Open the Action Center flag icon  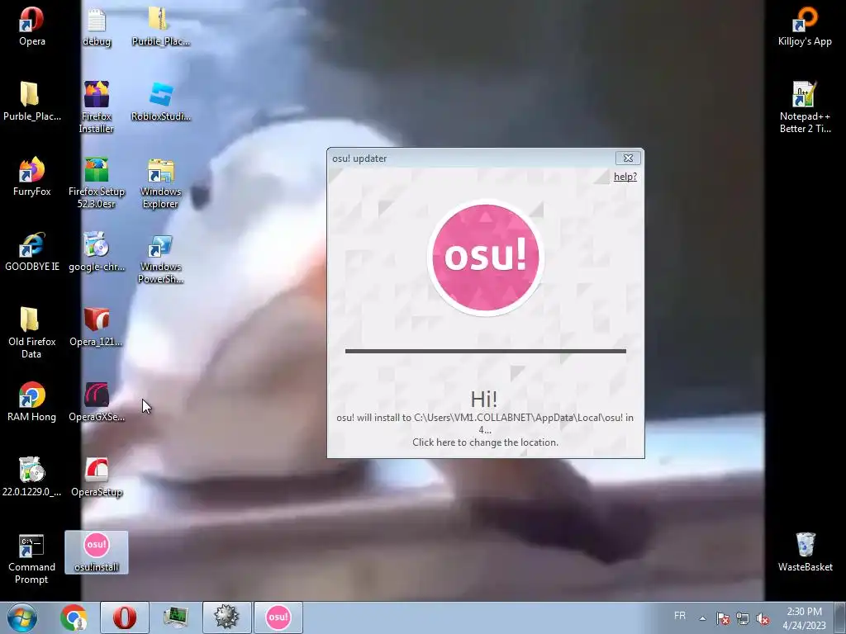click(723, 618)
